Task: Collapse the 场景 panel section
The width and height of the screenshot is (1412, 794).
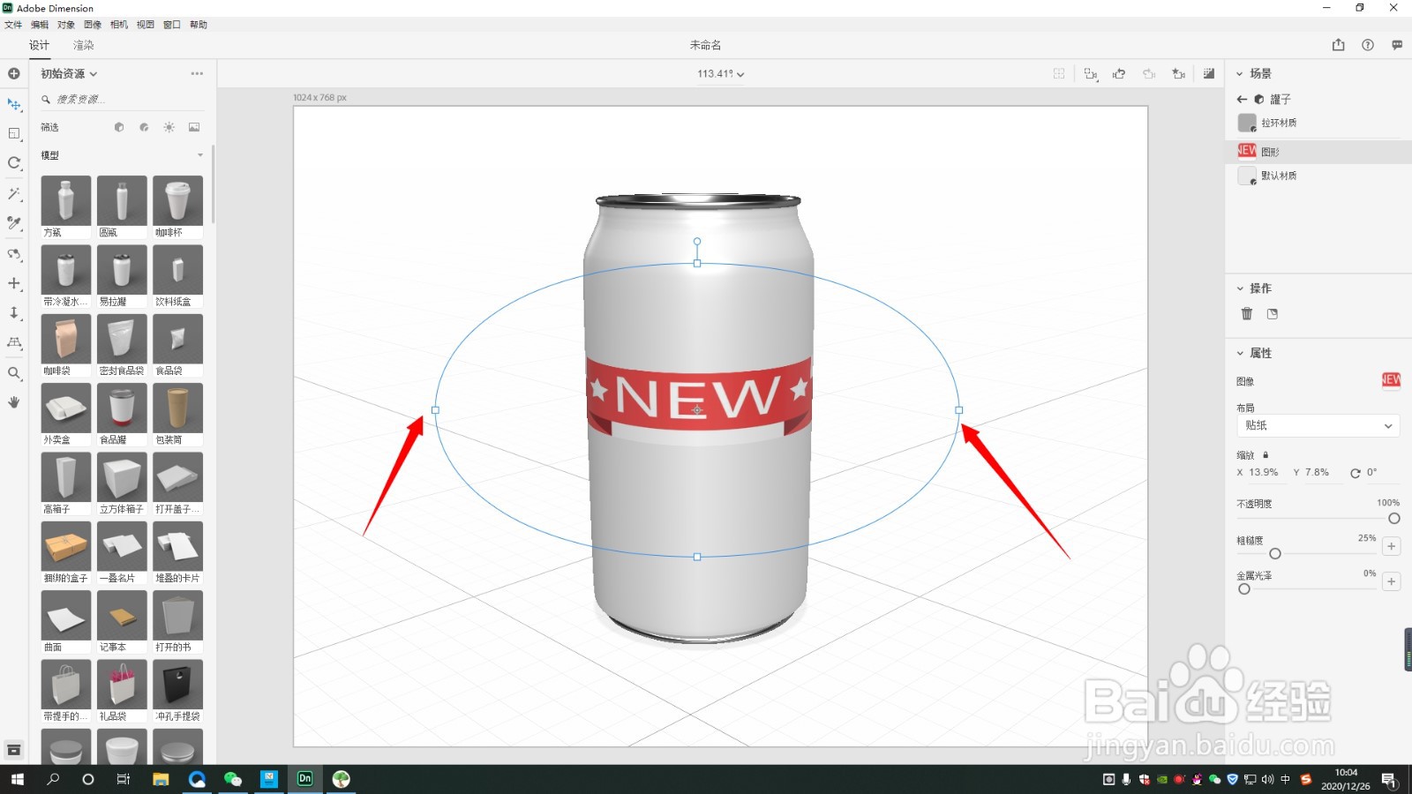Action: [x=1240, y=74]
